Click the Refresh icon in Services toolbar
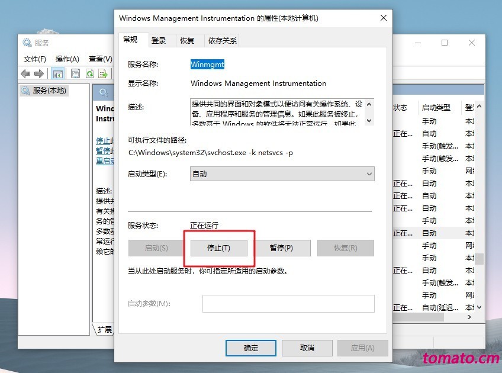The image size is (502, 373). pos(89,74)
